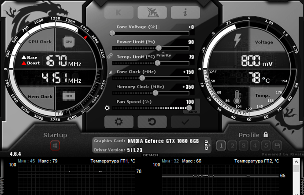Screen dimensions: 304x195
Task: Apply settings with the checkmark button
Action: coord(185,122)
